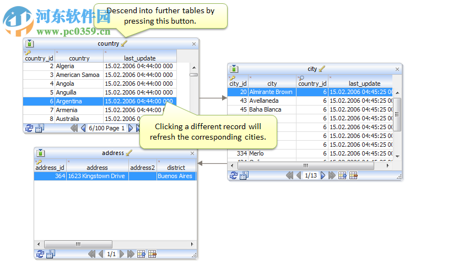Viewport: 453px width, 271px height.
Task: Refresh the country table data
Action: click(x=29, y=128)
